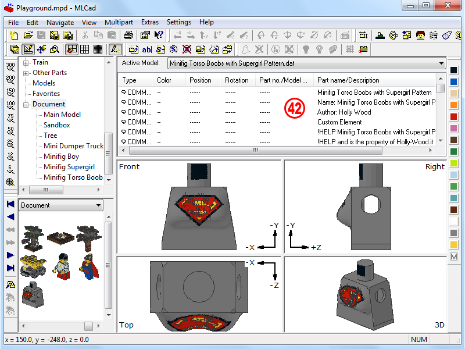Enable fine grid
The width and height of the screenshot is (465, 349).
98,49
